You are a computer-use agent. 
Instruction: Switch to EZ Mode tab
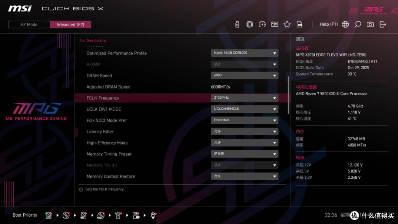[x=29, y=25]
